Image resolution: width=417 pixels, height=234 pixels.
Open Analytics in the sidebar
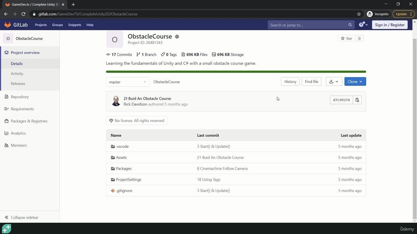coord(30,133)
